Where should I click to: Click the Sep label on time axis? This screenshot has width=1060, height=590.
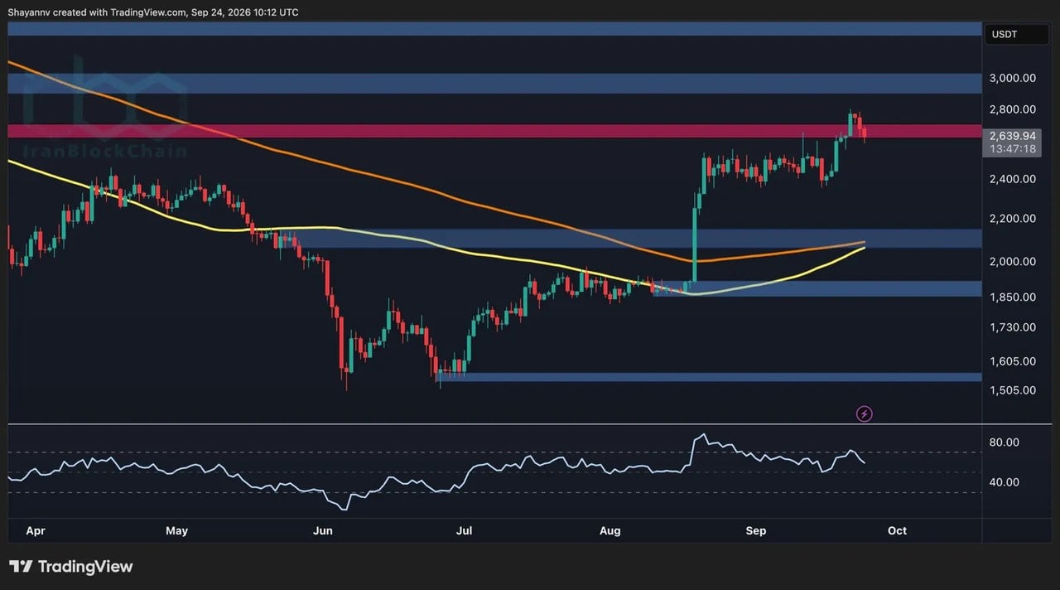[756, 531]
